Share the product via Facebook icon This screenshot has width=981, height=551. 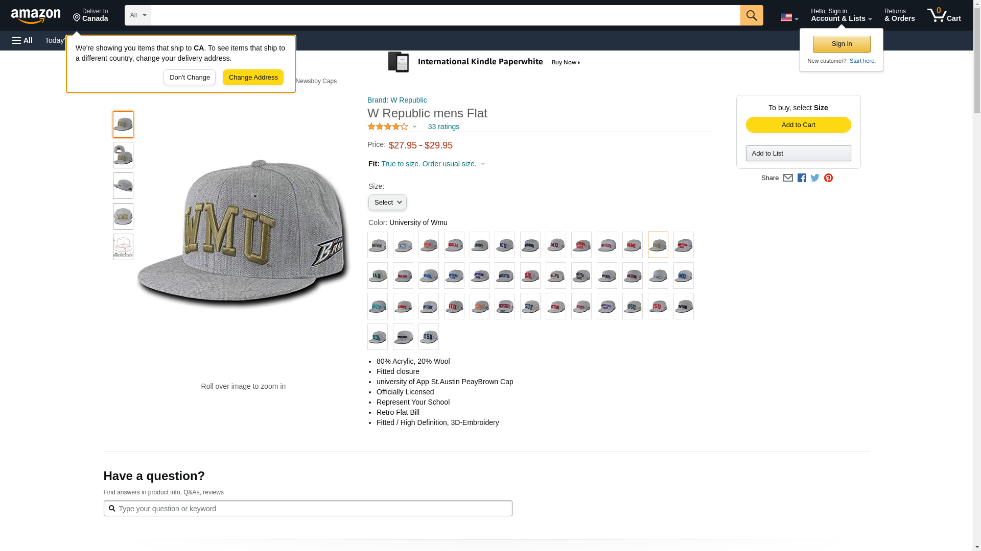pyautogui.click(x=802, y=178)
